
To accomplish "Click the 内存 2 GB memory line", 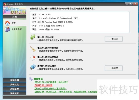I will click(48, 26).
